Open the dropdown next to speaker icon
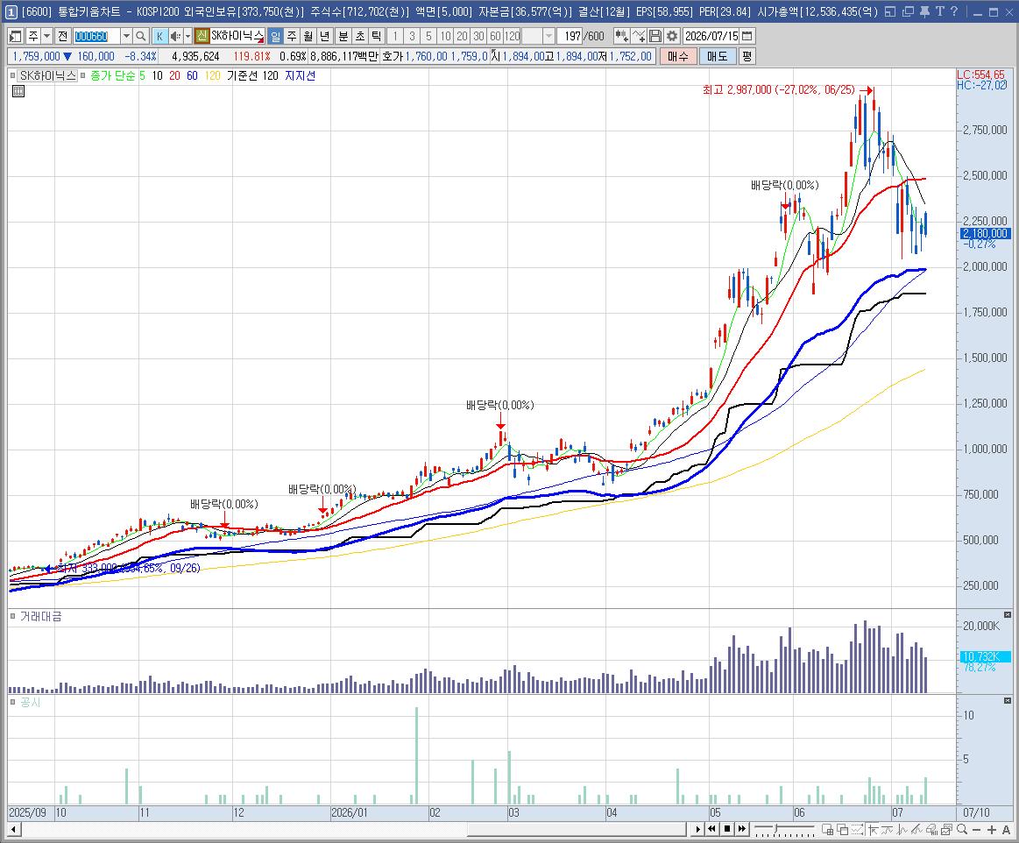Screen dimensions: 1019x843 point(188,37)
